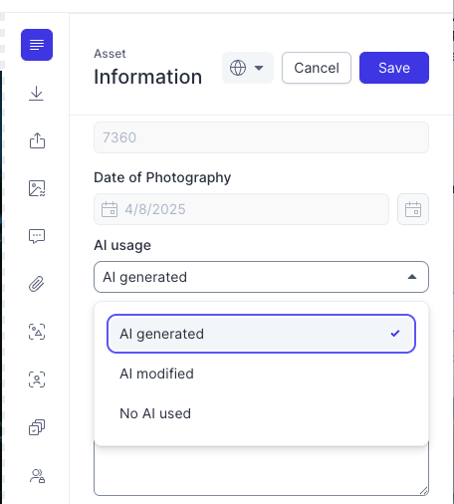Click the duplicates/versions sidebar icon
This screenshot has height=504, width=454.
point(37,427)
